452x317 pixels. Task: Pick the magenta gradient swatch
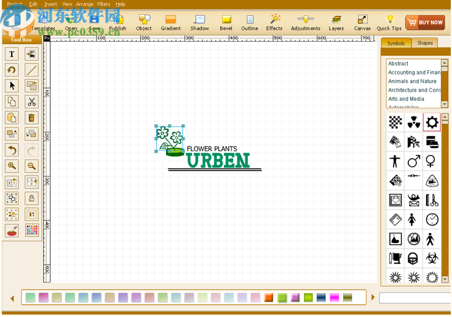click(335, 297)
